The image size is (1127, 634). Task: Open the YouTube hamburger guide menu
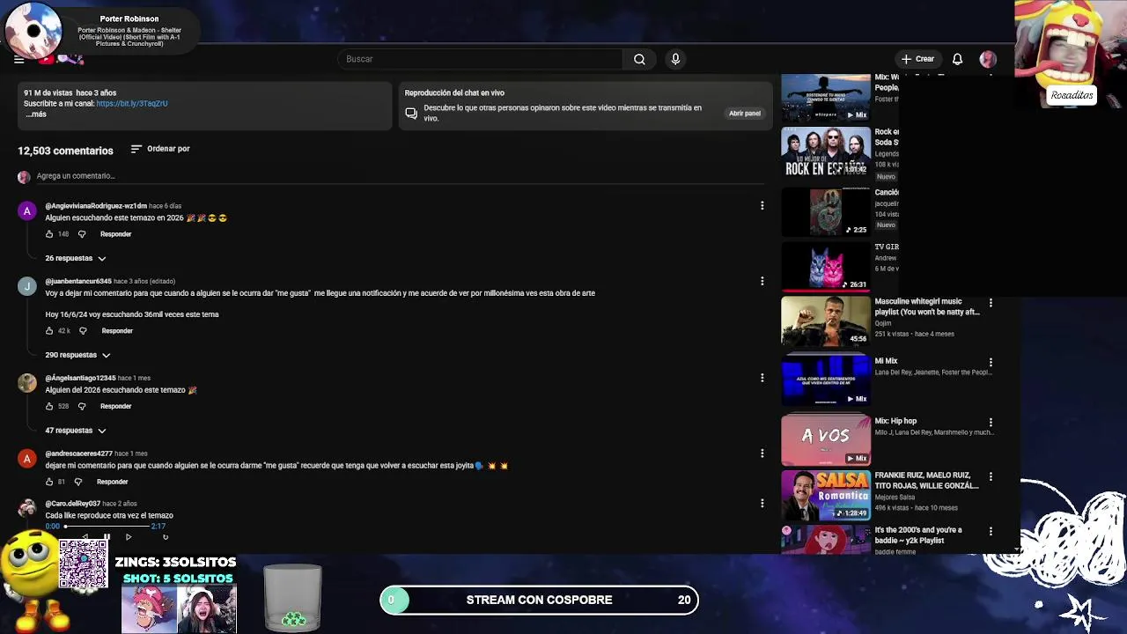tap(18, 59)
